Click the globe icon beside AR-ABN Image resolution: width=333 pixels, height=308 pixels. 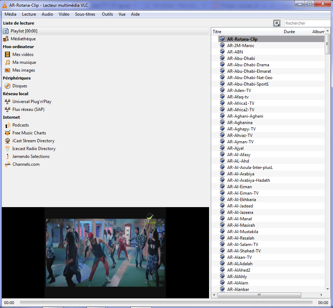click(x=222, y=52)
